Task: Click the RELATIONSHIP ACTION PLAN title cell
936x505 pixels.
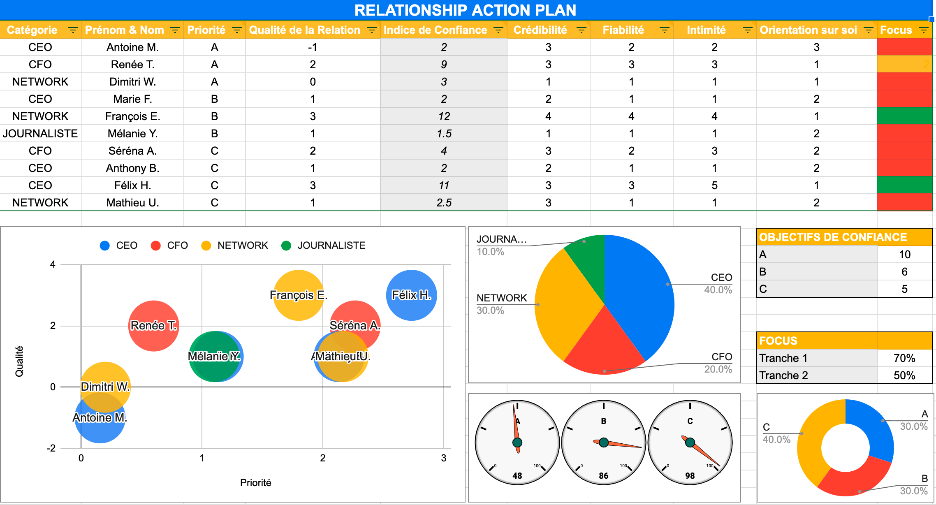Action: coord(465,10)
